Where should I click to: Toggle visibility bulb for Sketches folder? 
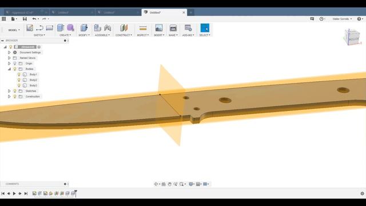[15, 91]
